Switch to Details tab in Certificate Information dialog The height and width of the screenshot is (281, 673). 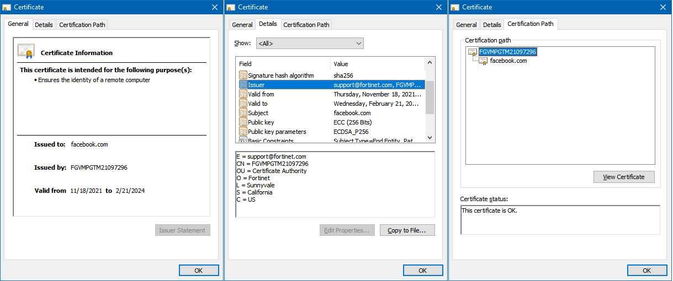(44, 25)
